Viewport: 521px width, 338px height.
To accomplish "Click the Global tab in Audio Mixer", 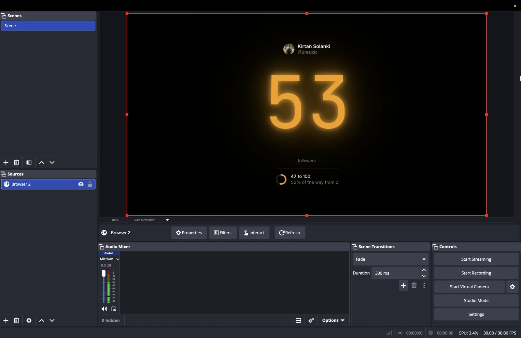I will click(109, 253).
